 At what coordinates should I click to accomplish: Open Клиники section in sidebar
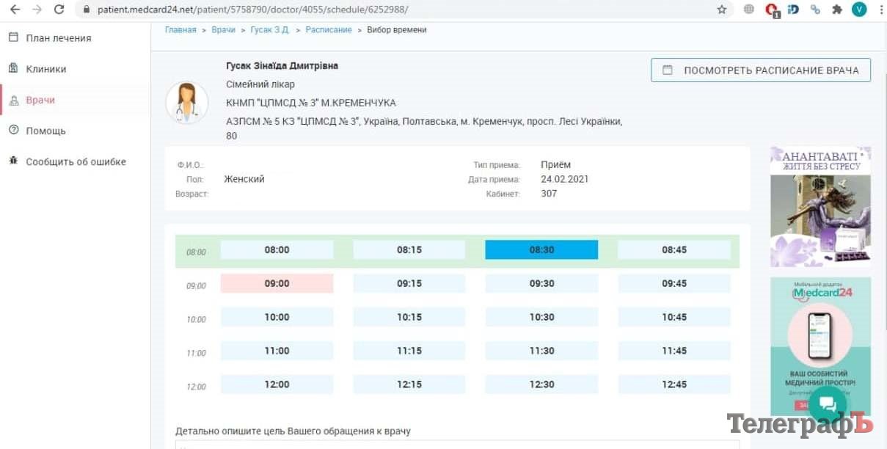[x=45, y=69]
